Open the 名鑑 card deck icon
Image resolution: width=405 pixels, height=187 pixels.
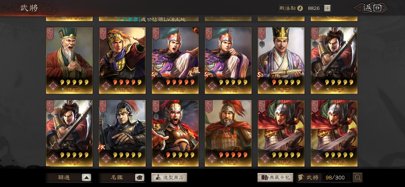(139, 177)
